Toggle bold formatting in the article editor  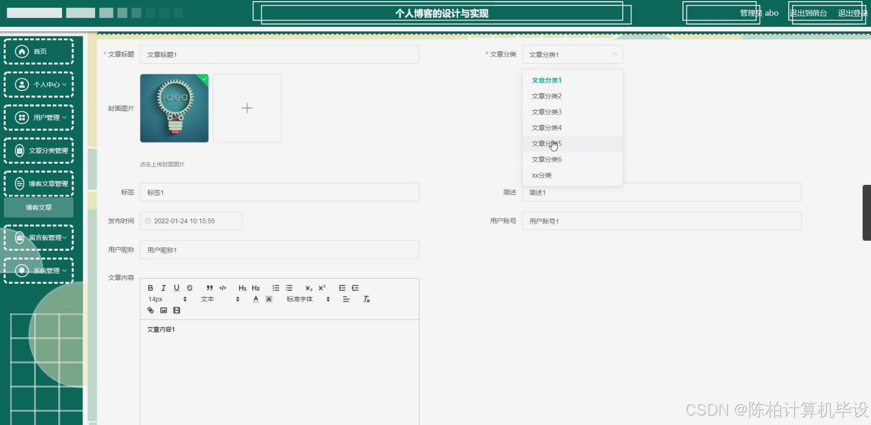[x=150, y=288]
